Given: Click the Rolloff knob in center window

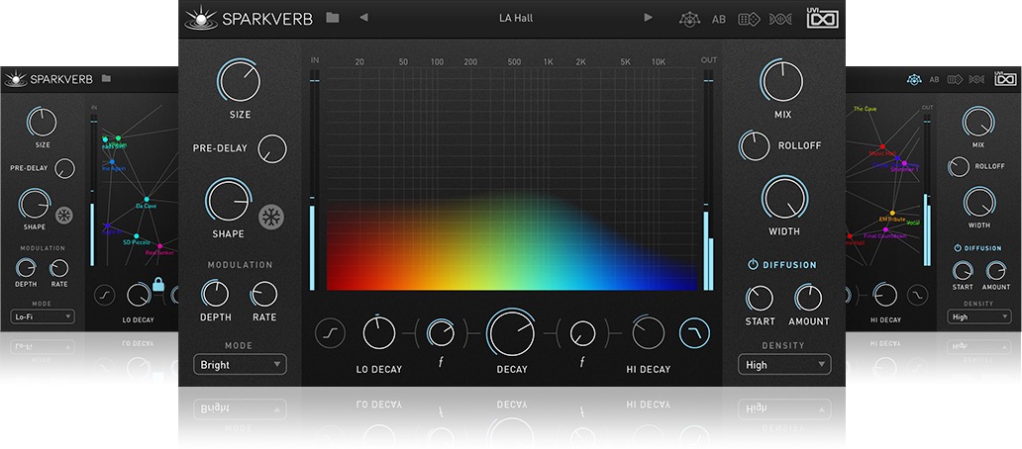Looking at the screenshot, I should pyautogui.click(x=754, y=145).
